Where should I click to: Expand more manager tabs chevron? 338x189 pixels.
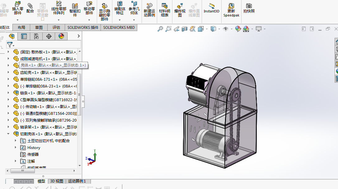(79, 36)
